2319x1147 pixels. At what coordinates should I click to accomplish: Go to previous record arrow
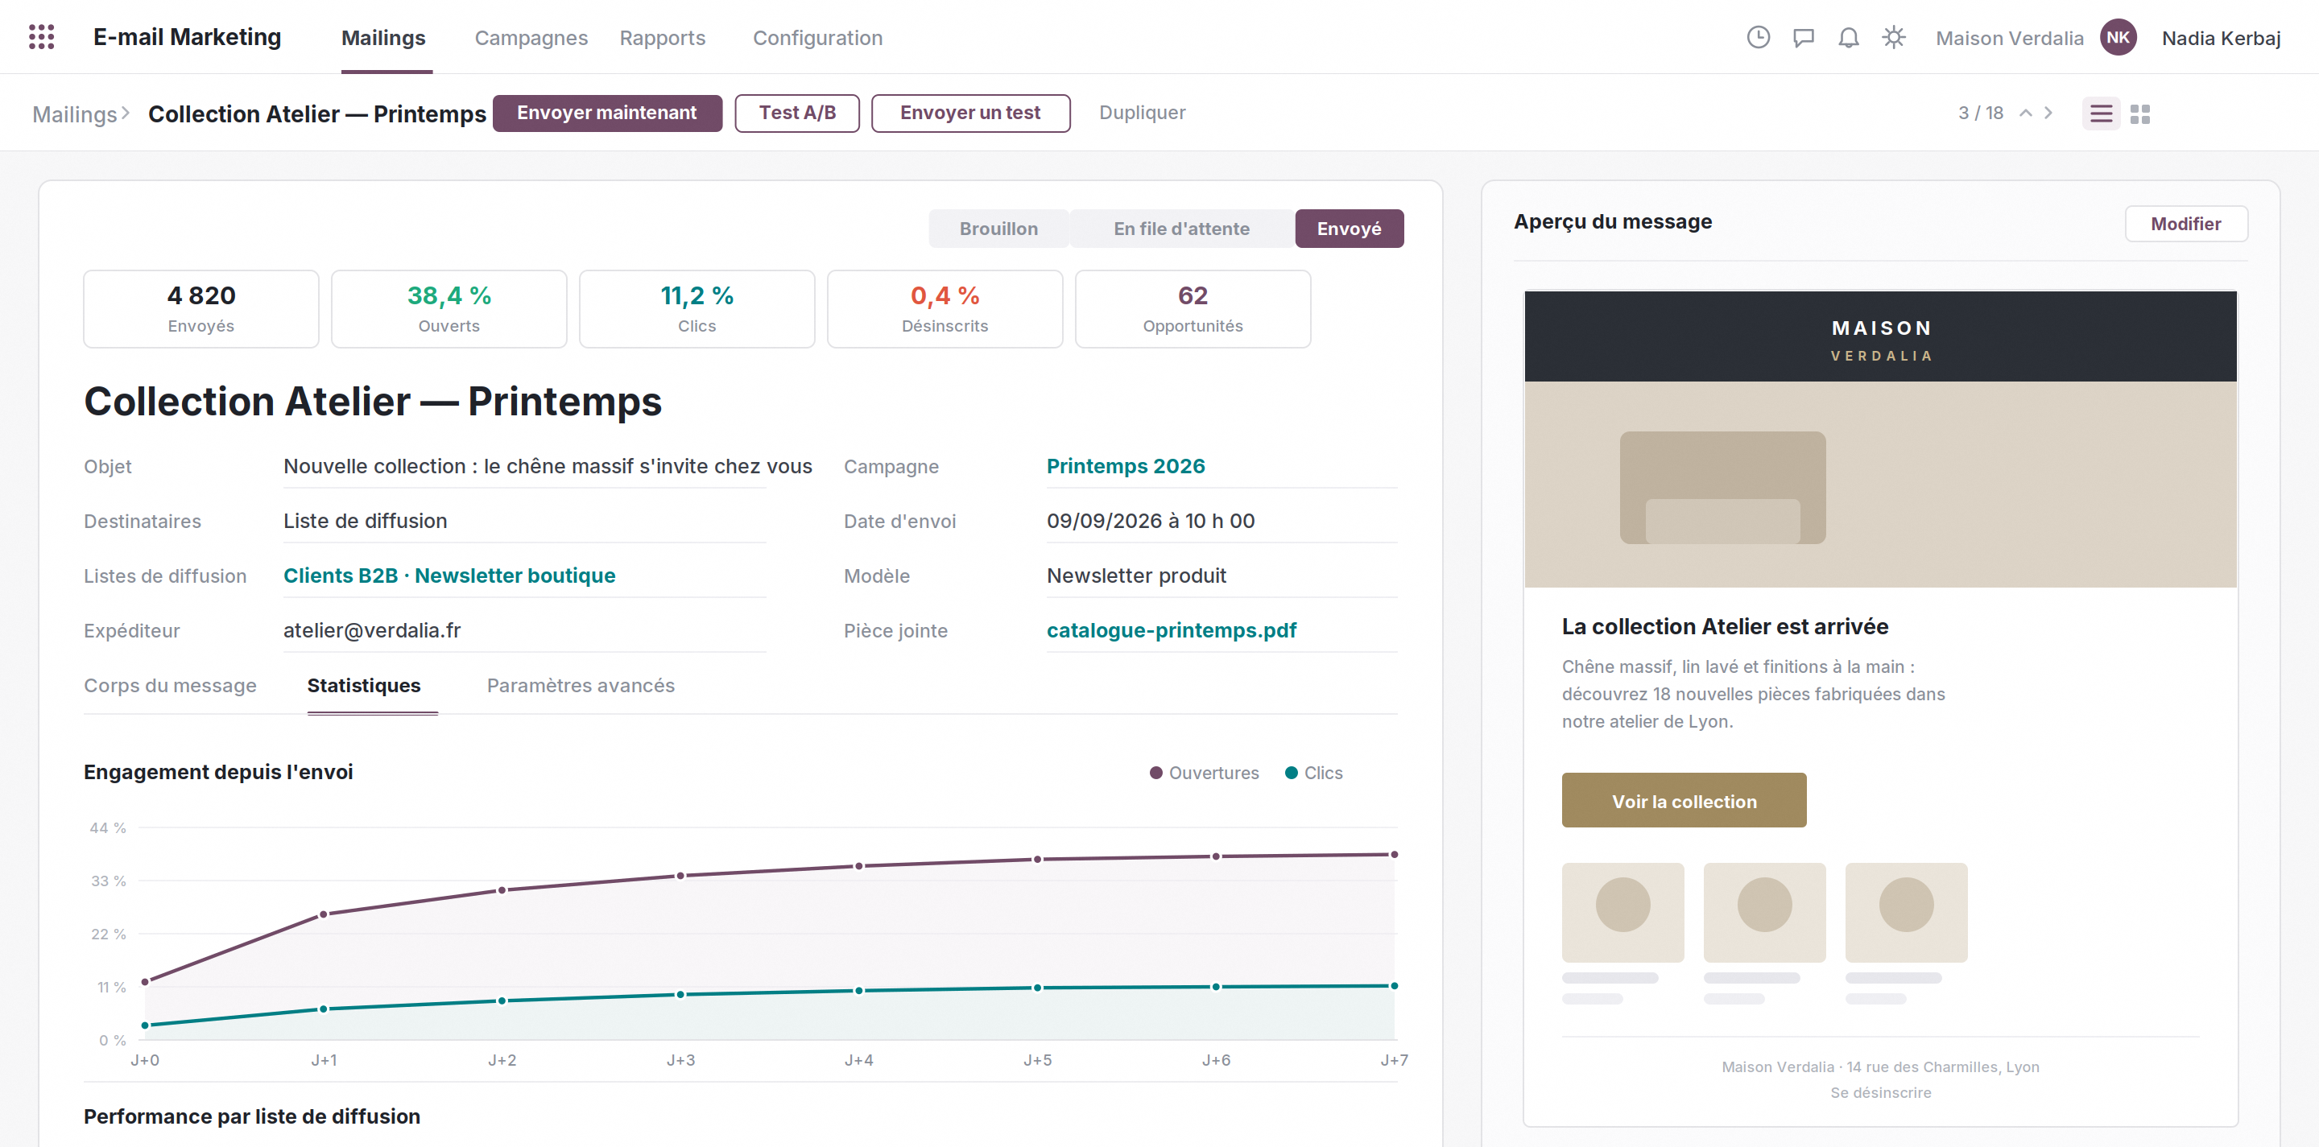2026,113
